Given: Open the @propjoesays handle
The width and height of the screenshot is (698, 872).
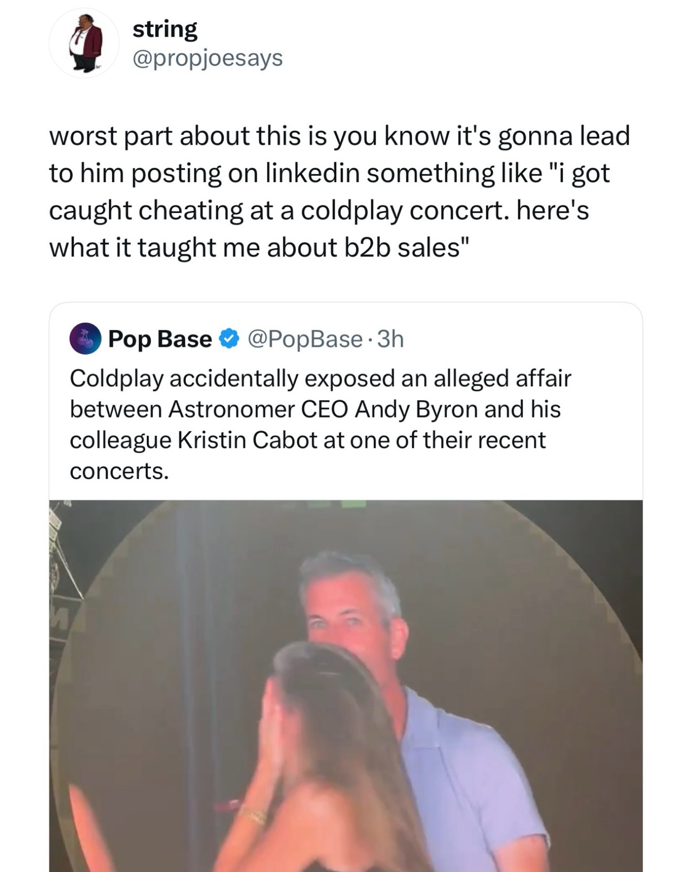Looking at the screenshot, I should pyautogui.click(x=207, y=58).
